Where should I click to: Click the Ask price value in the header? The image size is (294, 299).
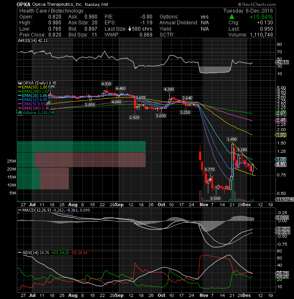pos(91,17)
